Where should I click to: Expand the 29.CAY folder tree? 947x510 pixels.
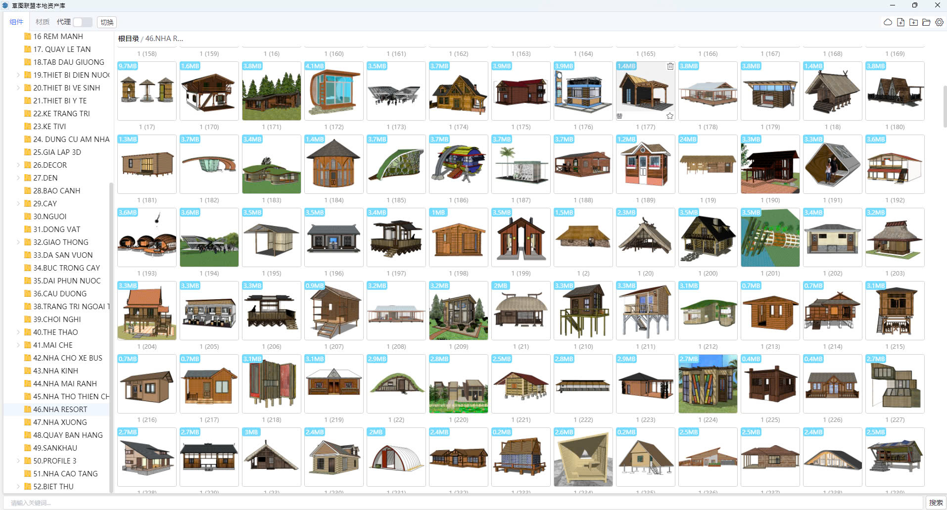click(19, 204)
